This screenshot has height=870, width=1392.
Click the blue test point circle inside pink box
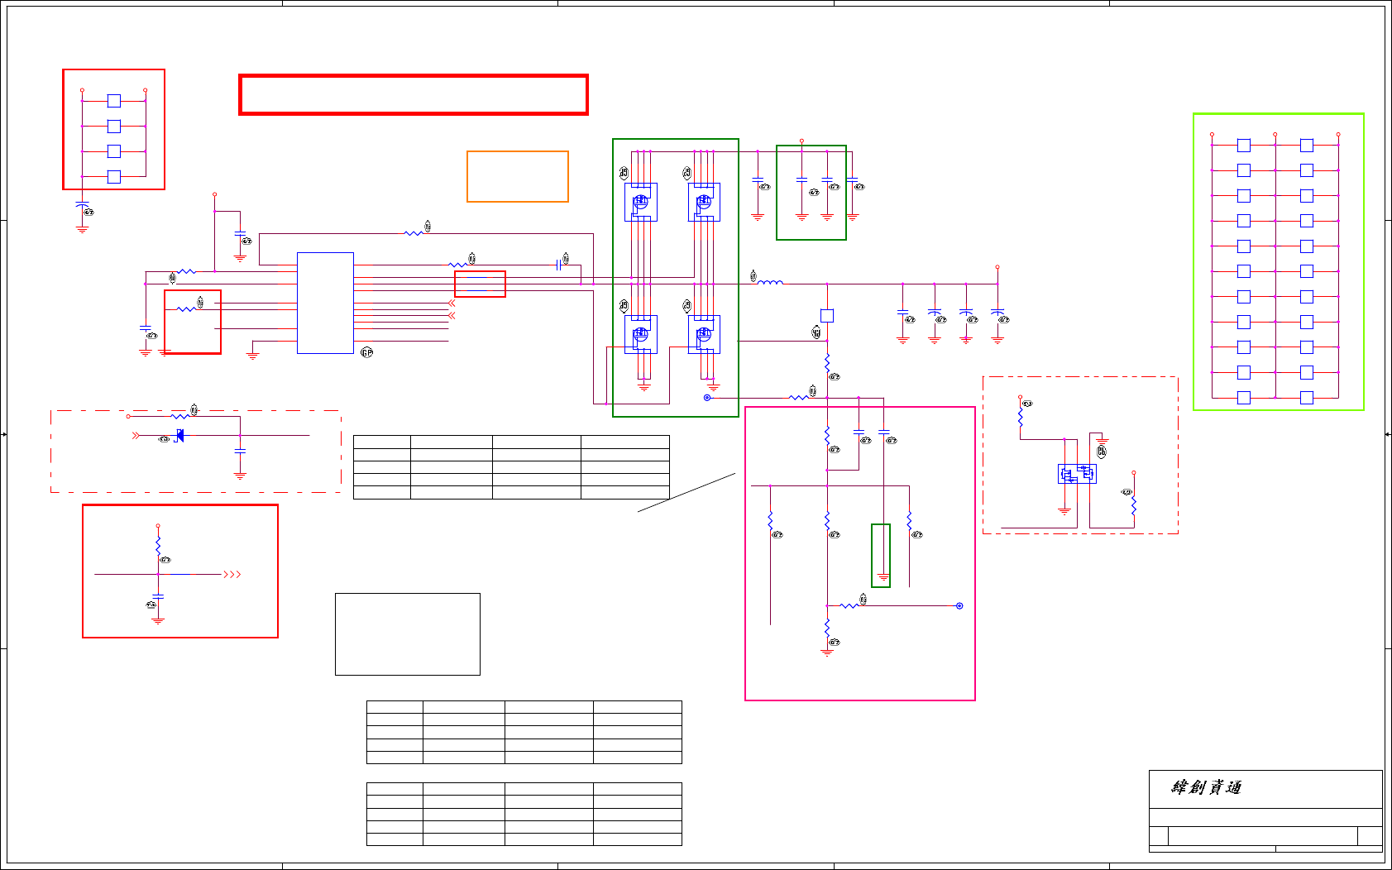point(959,606)
